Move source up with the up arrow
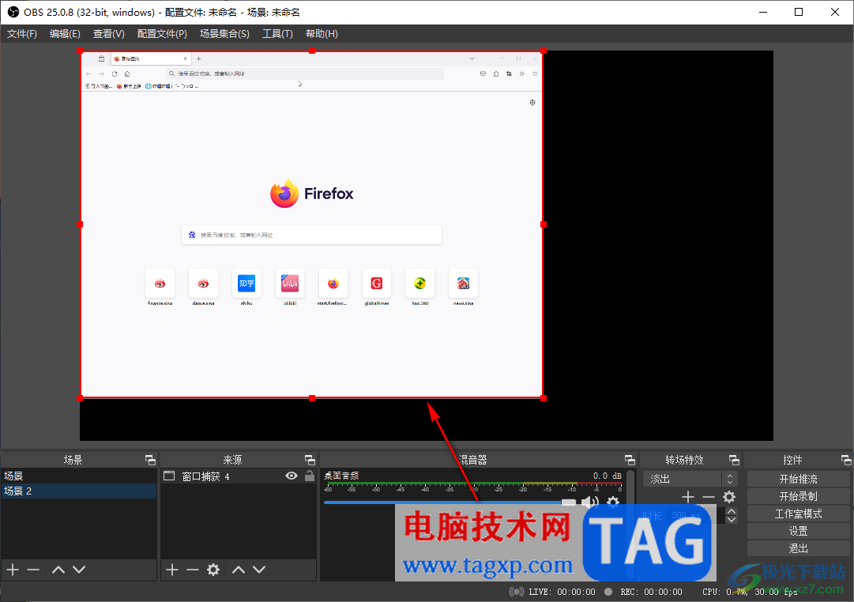The width and height of the screenshot is (854, 602). tap(239, 570)
